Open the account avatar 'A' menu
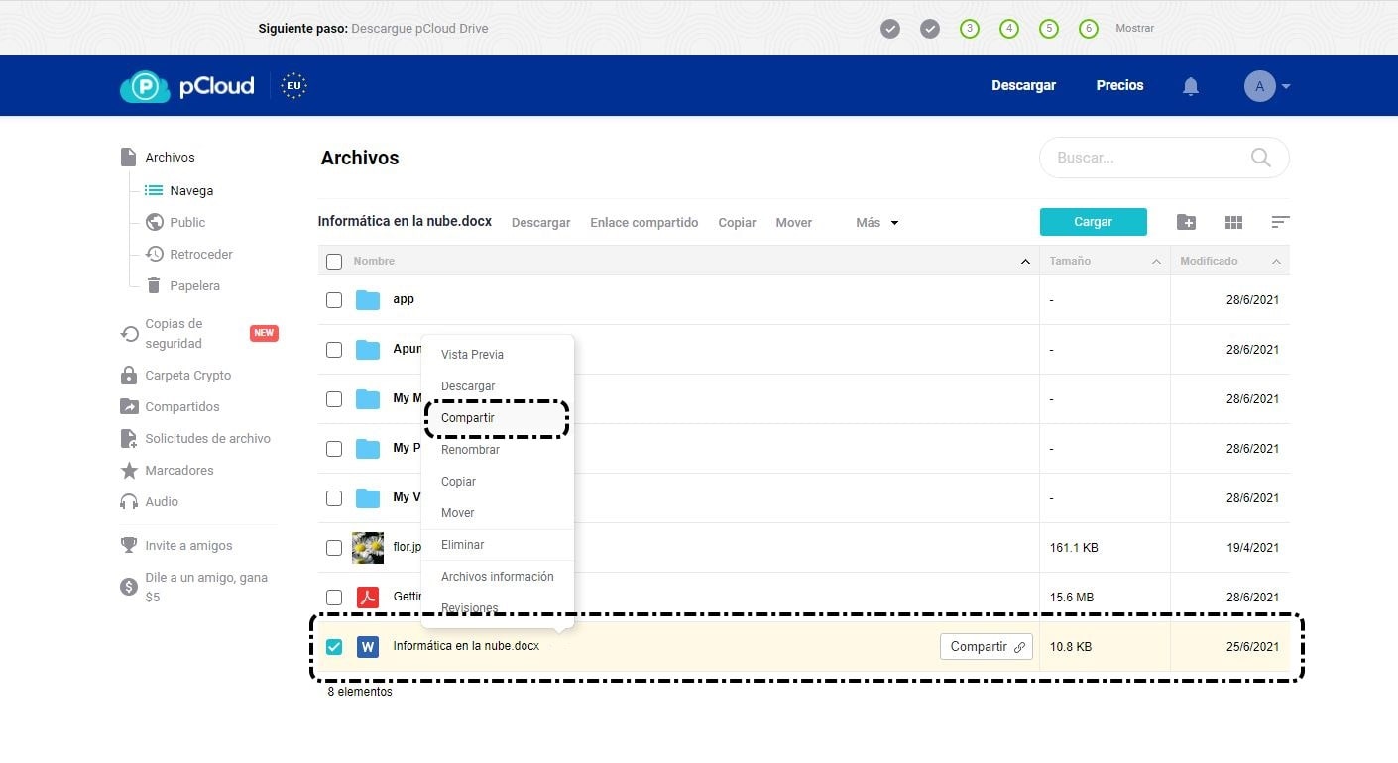The height and width of the screenshot is (763, 1398). click(1259, 86)
